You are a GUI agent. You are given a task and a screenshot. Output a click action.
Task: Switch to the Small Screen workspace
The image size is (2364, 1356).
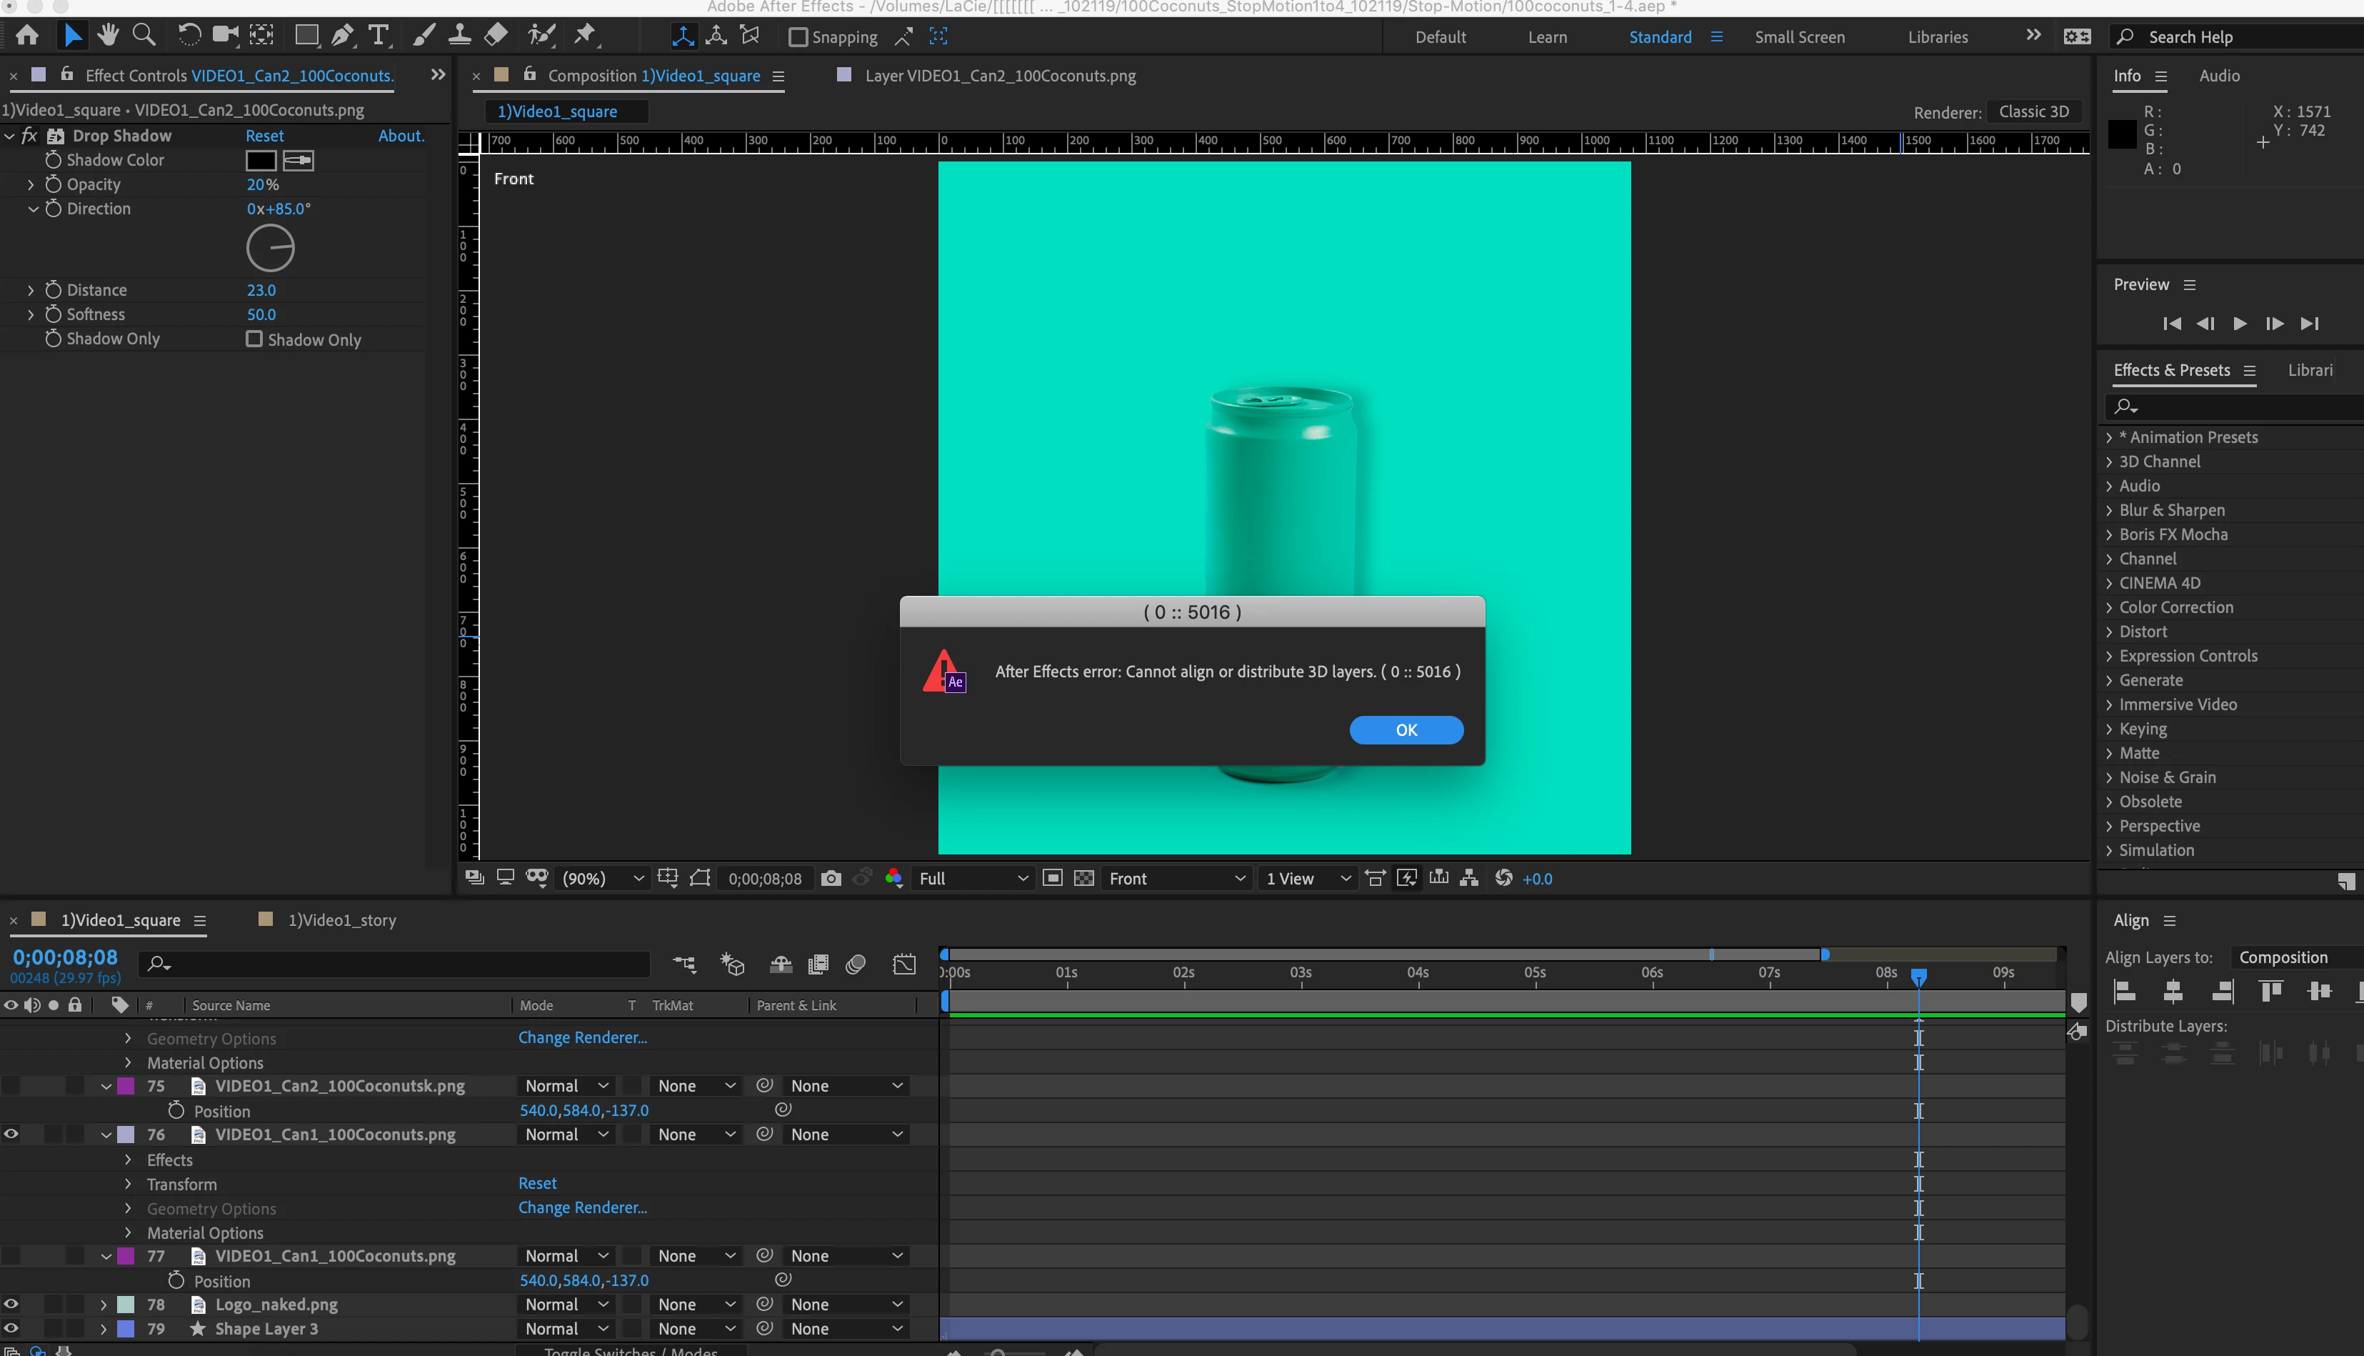point(1799,37)
